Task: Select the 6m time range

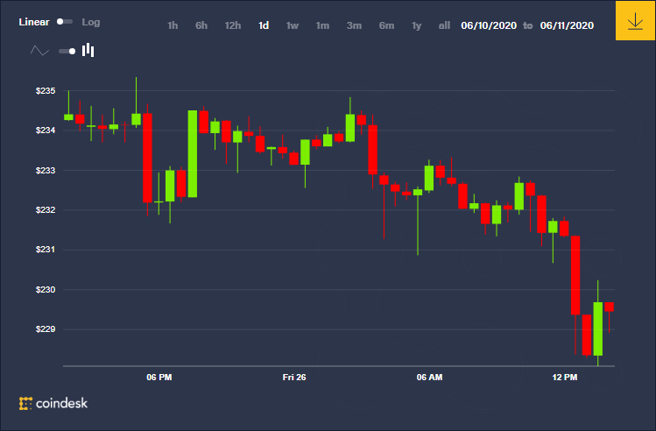Action: [x=386, y=25]
